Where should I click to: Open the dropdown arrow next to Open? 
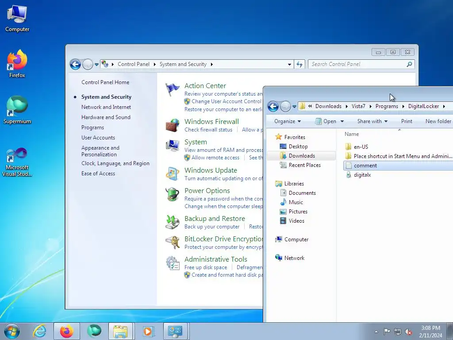(x=342, y=121)
